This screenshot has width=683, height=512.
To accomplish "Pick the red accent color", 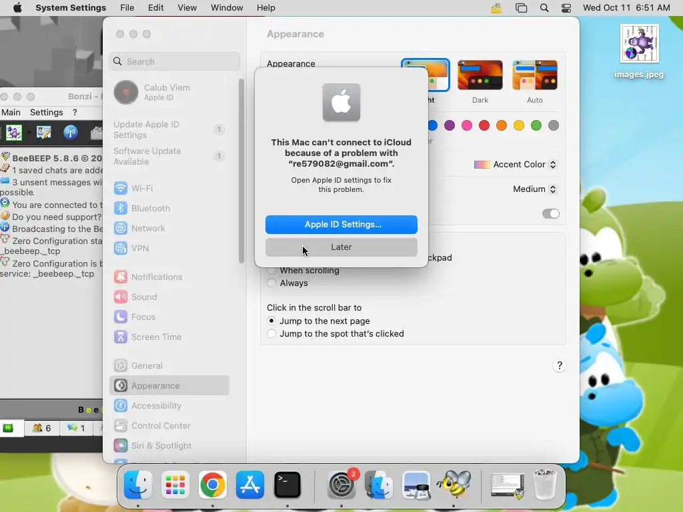I will (x=484, y=126).
